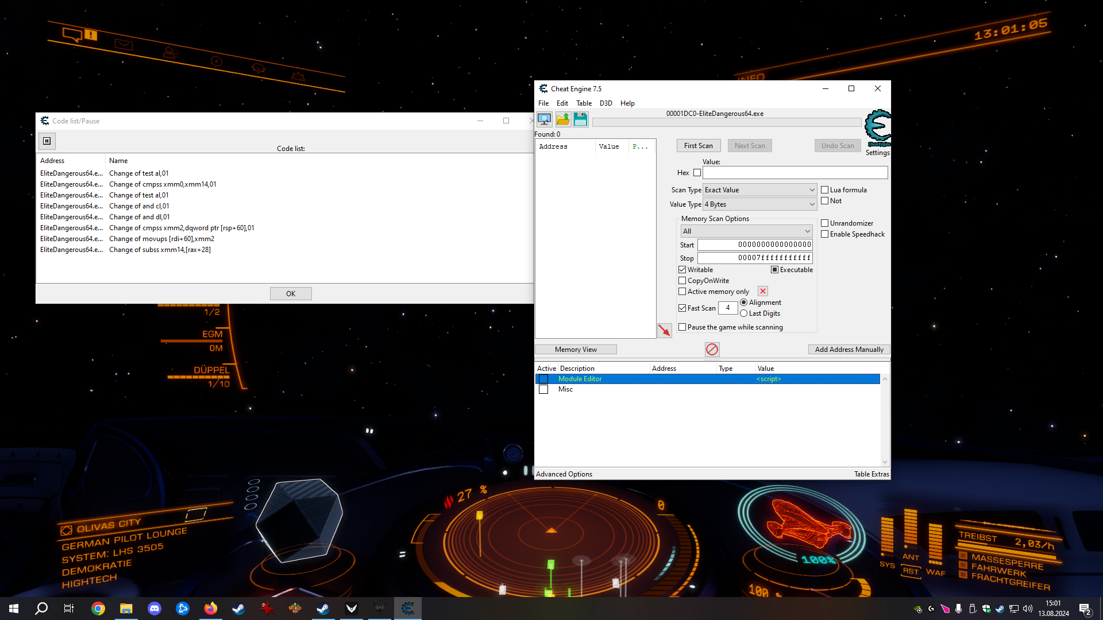Click the network tray icon
The image size is (1103, 620).
click(x=1014, y=609)
